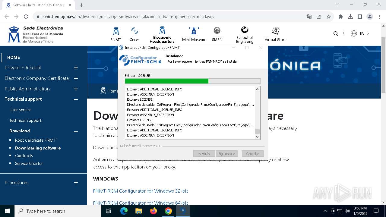This screenshot has height=217, width=386.
Task: Click the address bar URL
Action: click(x=128, y=17)
